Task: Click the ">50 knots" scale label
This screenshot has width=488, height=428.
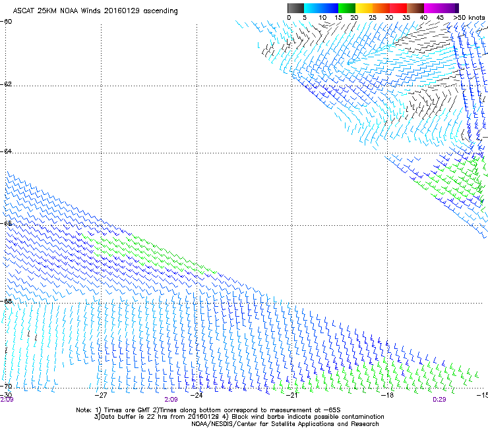Action: click(x=469, y=17)
